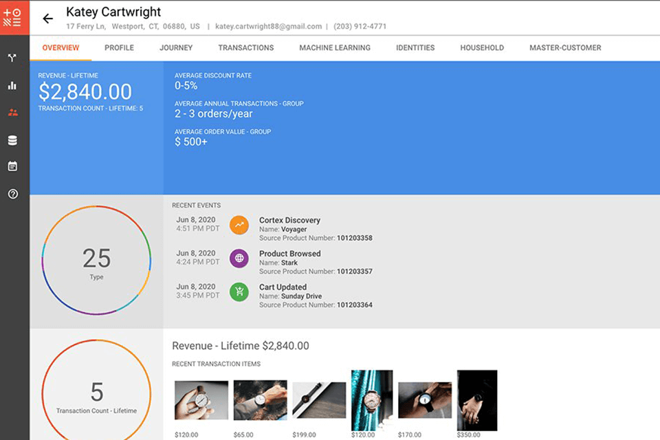Switch to the Overview tab

(x=60, y=47)
